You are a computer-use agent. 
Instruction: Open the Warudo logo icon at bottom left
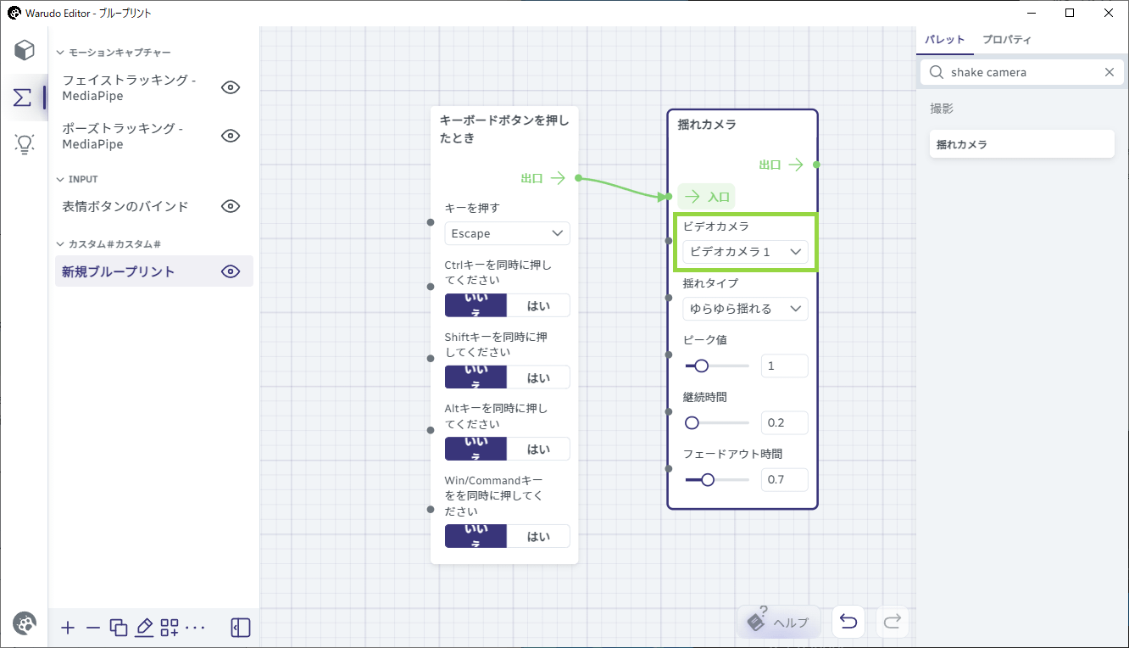point(25,623)
